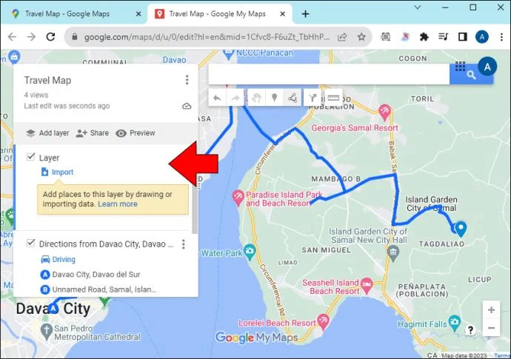This screenshot has width=511, height=359.
Task: Click Lorelei Beach Resort marker
Action: (323, 321)
